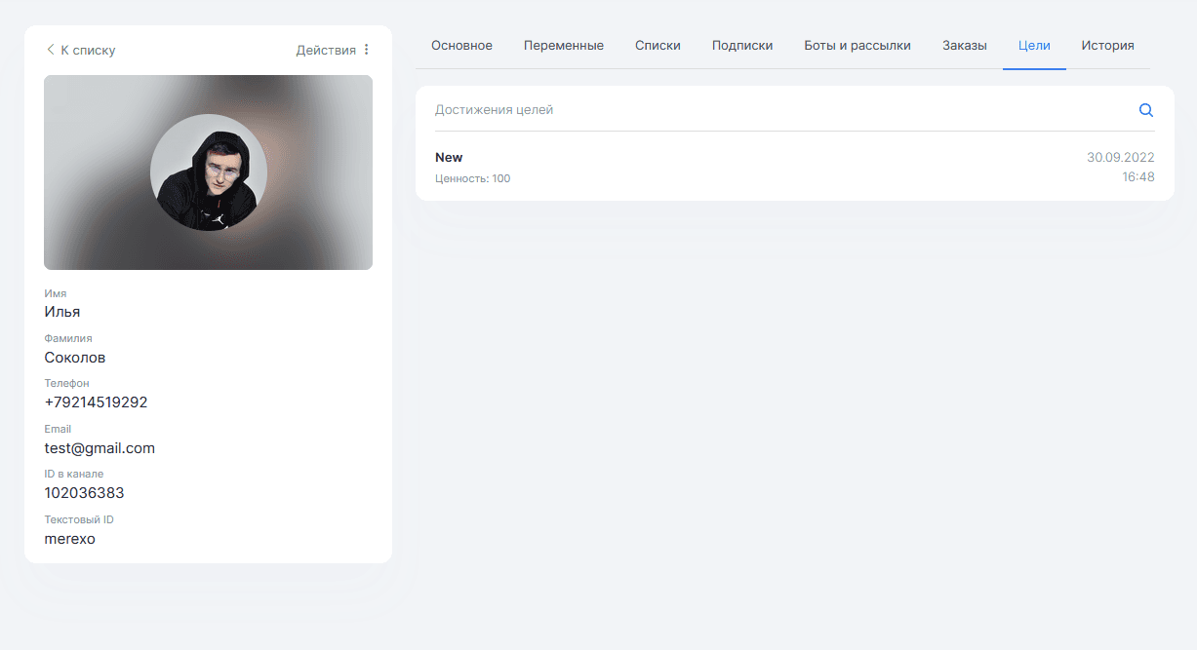1197x650 pixels.
Task: Click the channel ID 102036383
Action: (84, 493)
